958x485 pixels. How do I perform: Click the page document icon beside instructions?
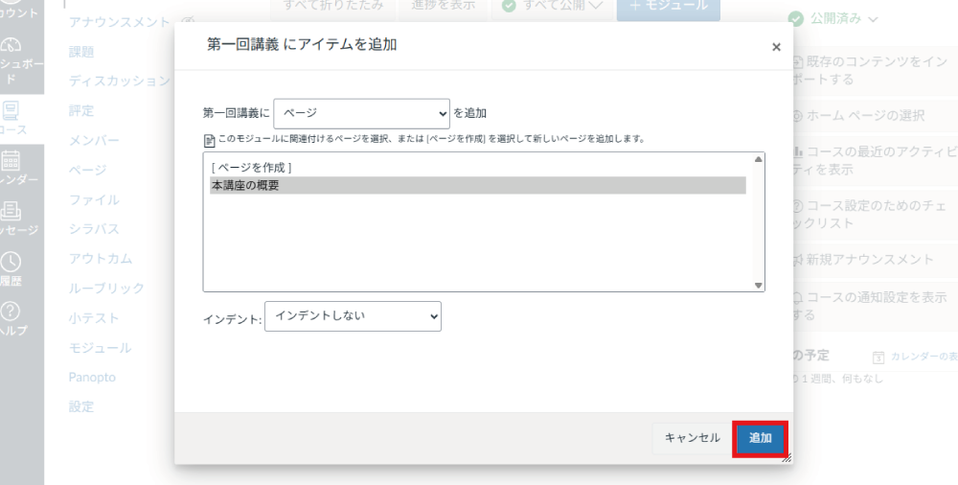209,141
